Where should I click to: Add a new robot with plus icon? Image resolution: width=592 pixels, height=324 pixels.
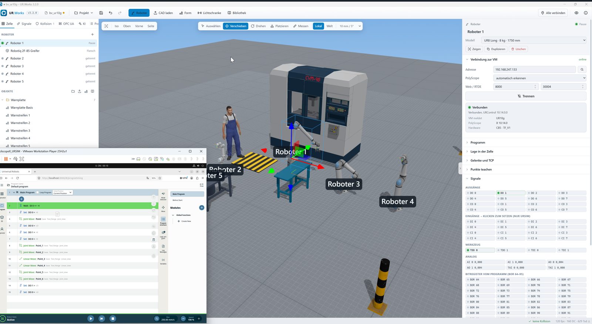(92, 34)
